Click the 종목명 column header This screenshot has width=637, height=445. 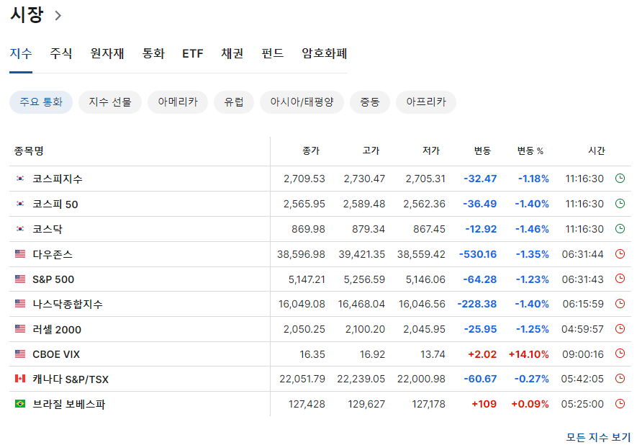29,150
